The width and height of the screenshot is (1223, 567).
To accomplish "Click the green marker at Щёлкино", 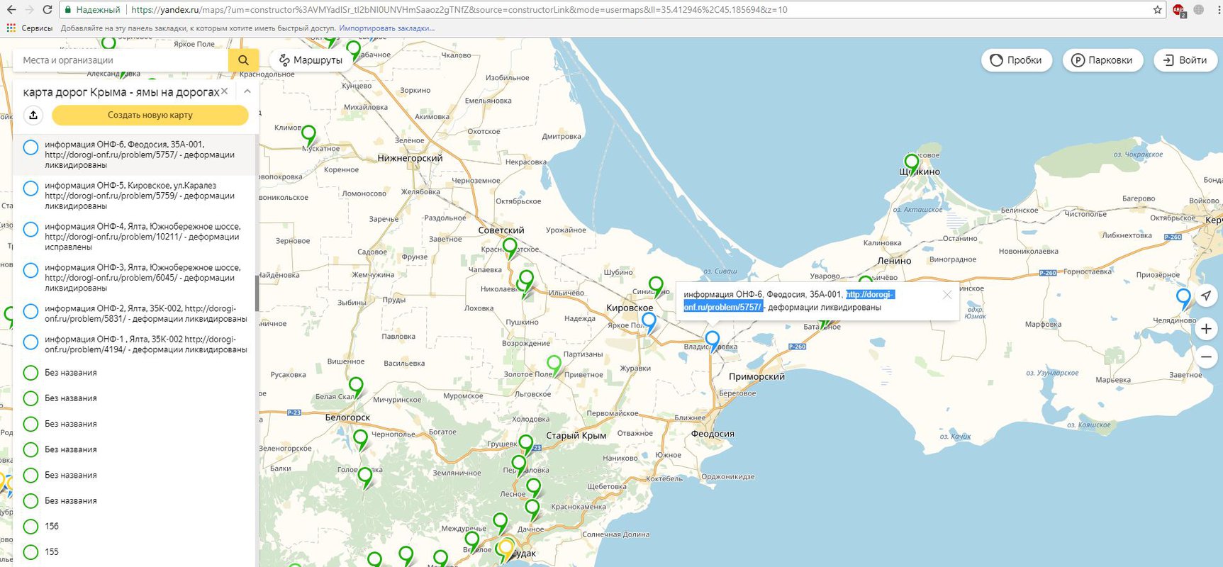I will click(912, 164).
